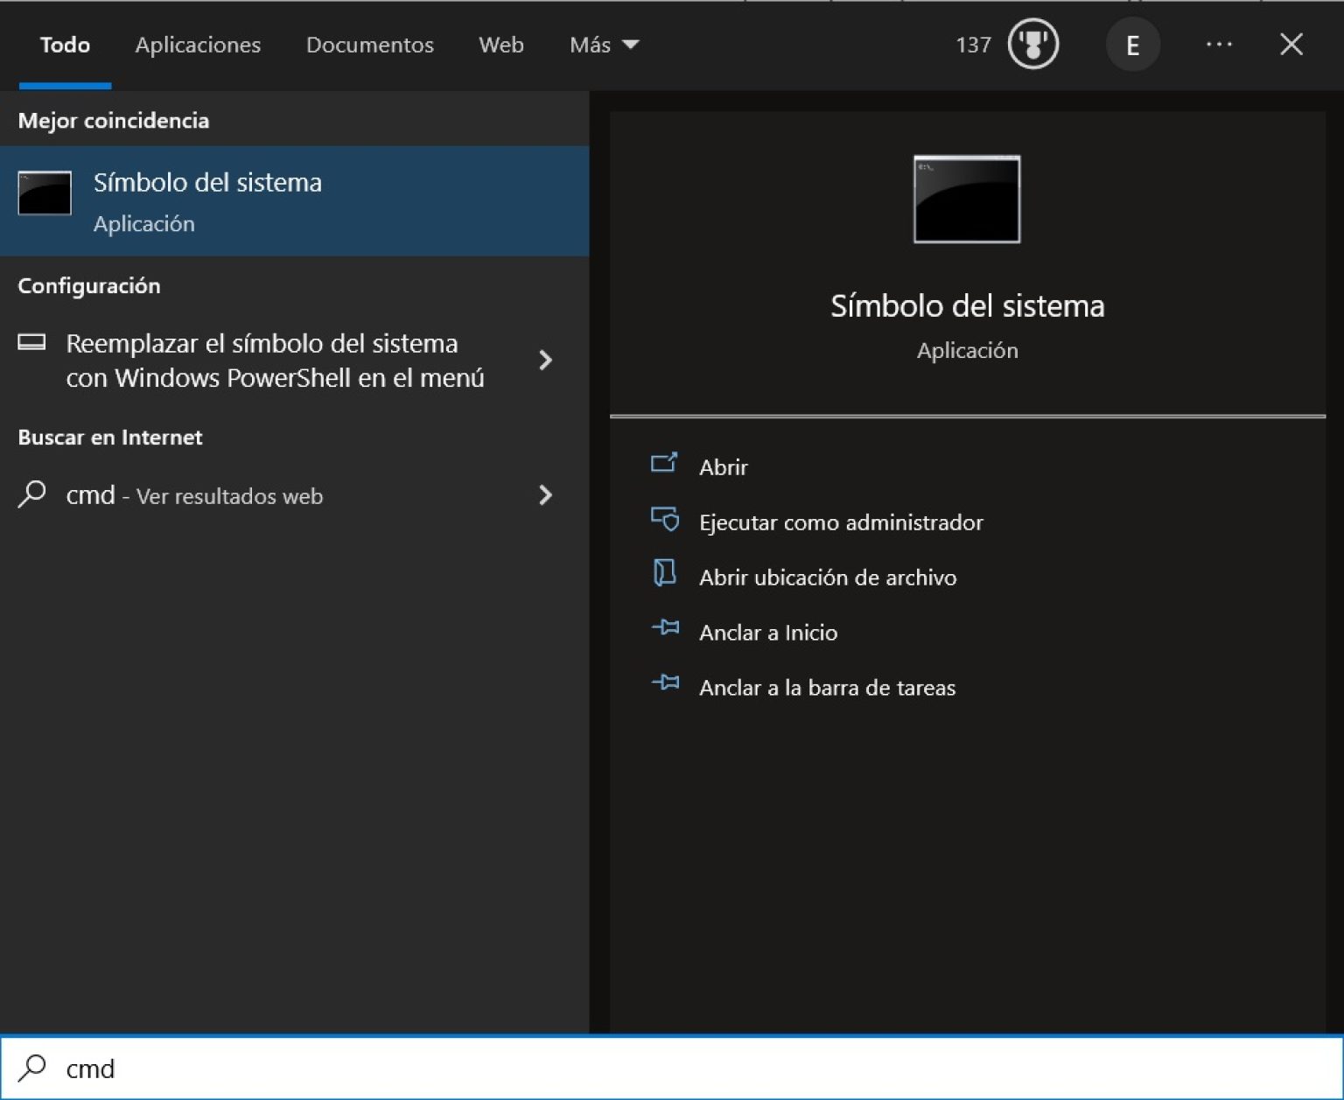Open the account avatar icon labeled E
The image size is (1344, 1100).
pos(1133,44)
